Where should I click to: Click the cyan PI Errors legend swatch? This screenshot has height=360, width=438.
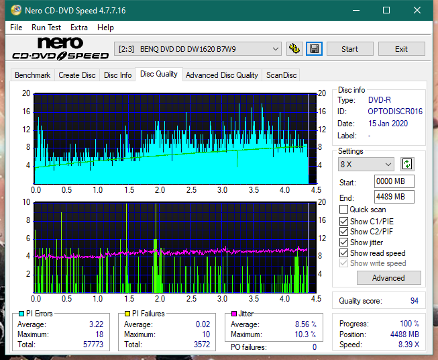click(21, 314)
